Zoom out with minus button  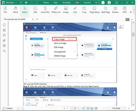pyautogui.click(x=104, y=108)
